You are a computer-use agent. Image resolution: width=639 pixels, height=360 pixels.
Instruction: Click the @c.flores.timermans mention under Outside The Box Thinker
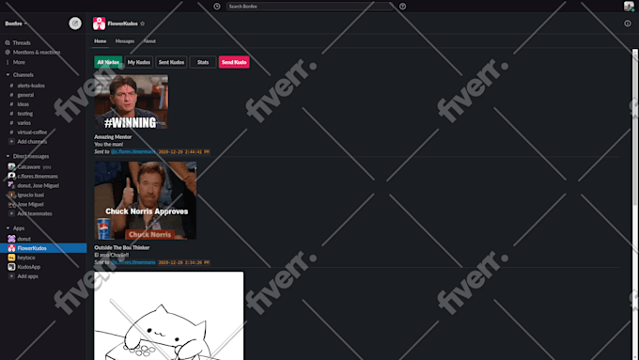tap(132, 262)
